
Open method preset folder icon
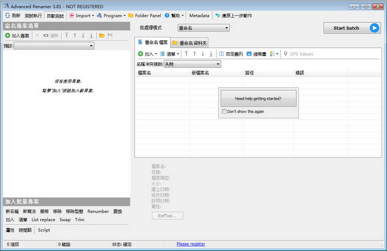102,35
